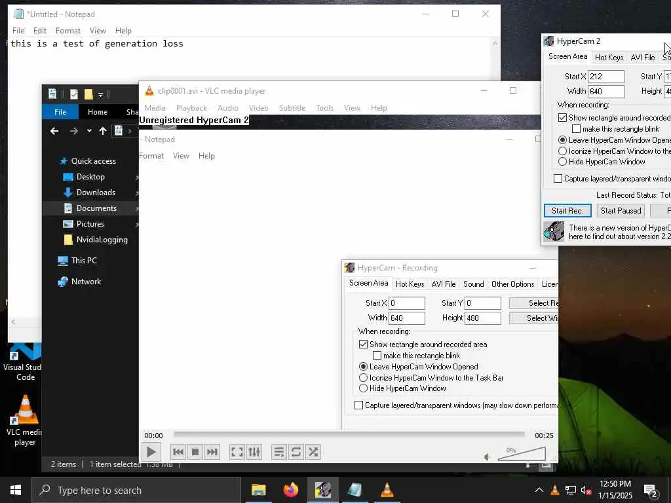This screenshot has height=503, width=671.
Task: Toggle shuffle (random) in VLC
Action: (x=313, y=452)
